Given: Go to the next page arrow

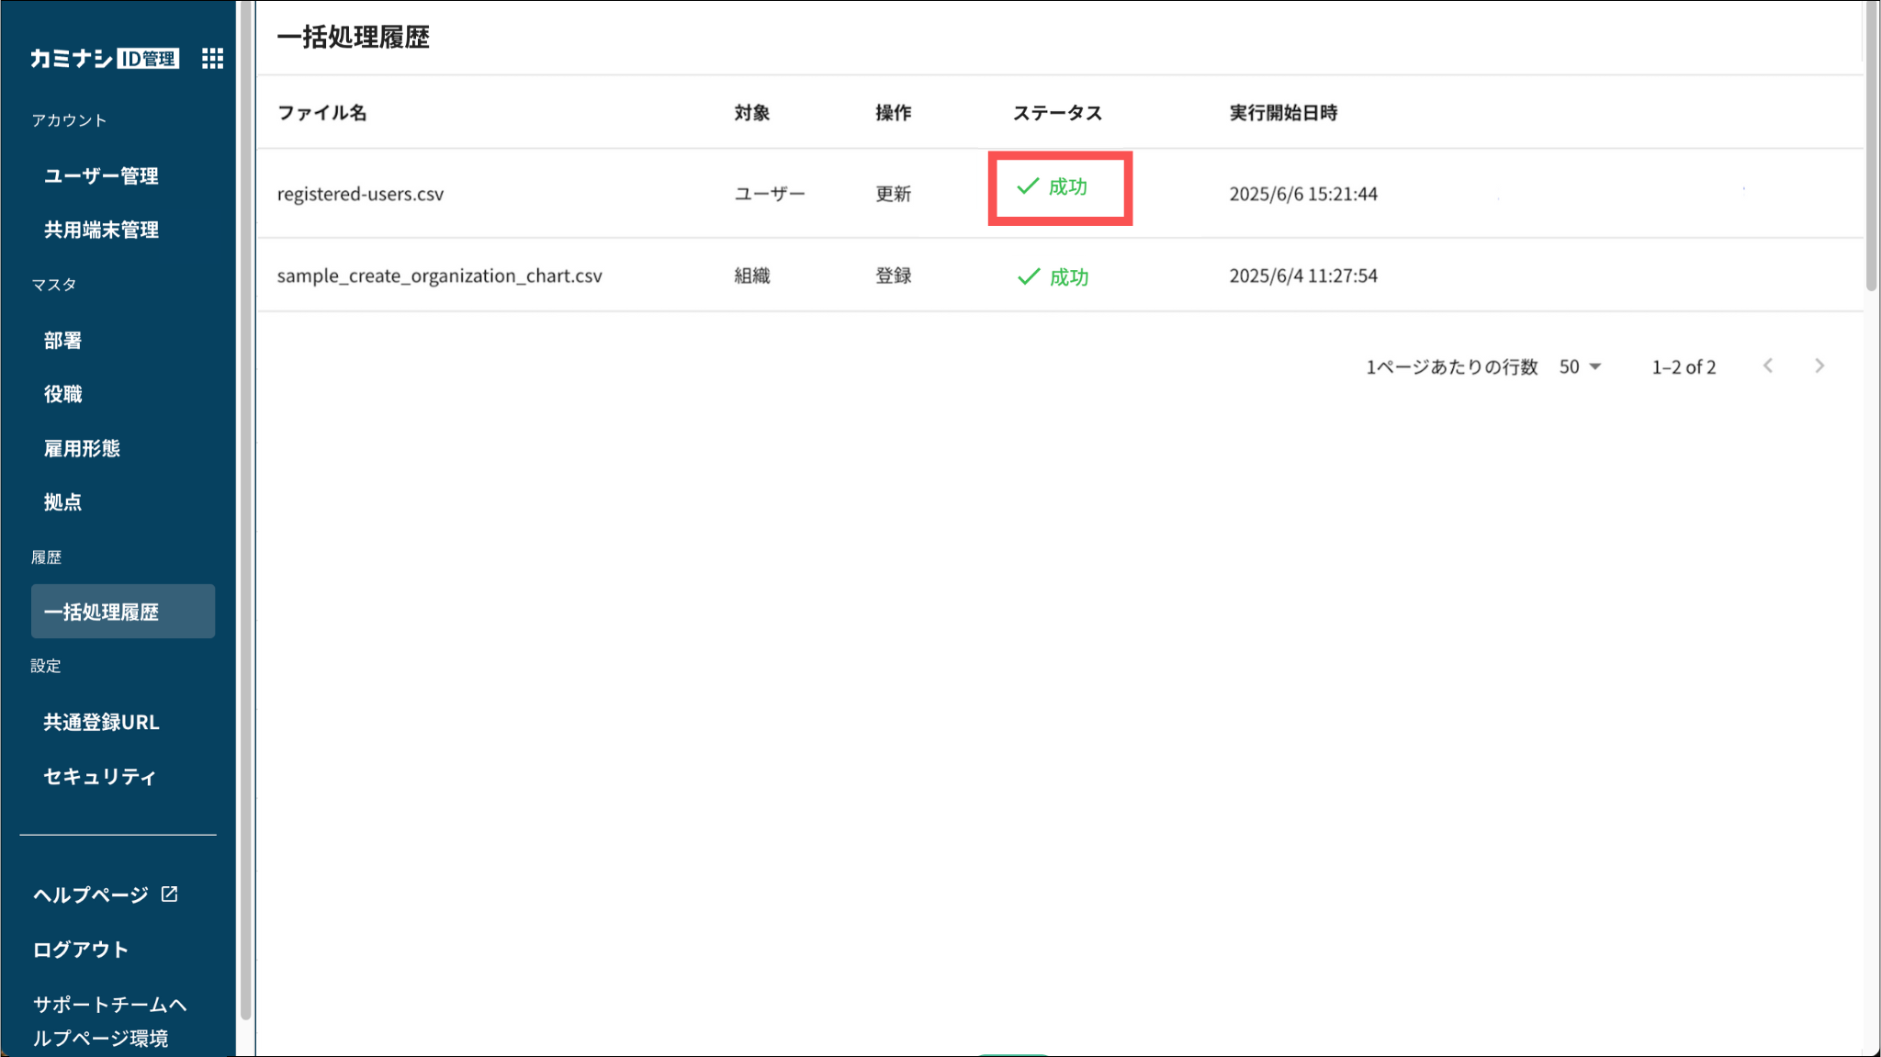Looking at the screenshot, I should coord(1819,366).
